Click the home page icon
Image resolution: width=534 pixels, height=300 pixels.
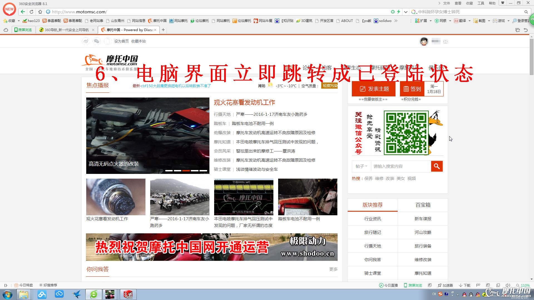(40, 12)
